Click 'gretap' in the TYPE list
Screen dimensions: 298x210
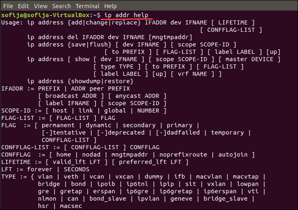[x=71, y=191]
